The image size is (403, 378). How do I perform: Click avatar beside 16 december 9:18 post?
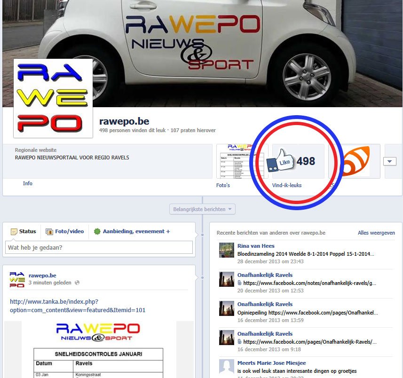(227, 338)
